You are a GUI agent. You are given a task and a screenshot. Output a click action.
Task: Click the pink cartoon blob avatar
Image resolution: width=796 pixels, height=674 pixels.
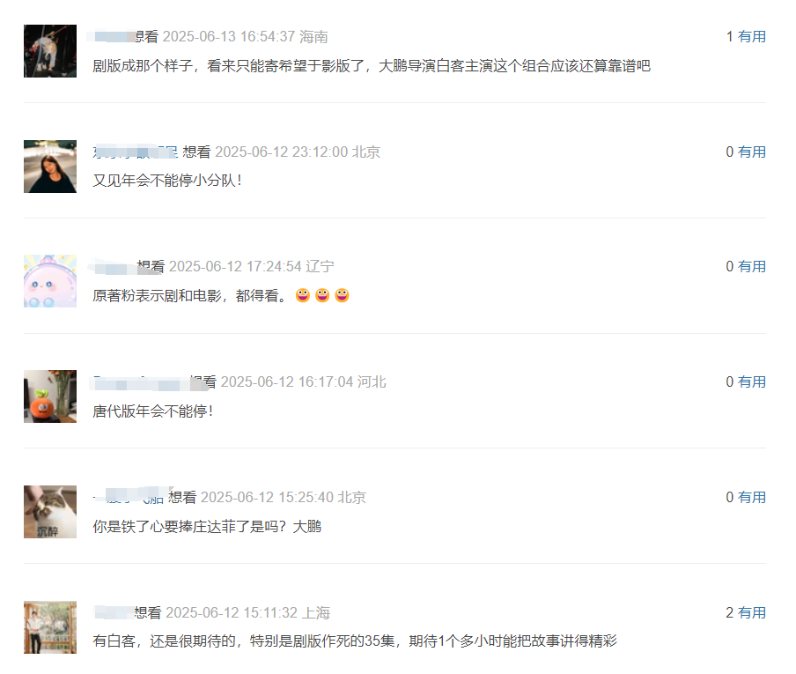tap(49, 281)
